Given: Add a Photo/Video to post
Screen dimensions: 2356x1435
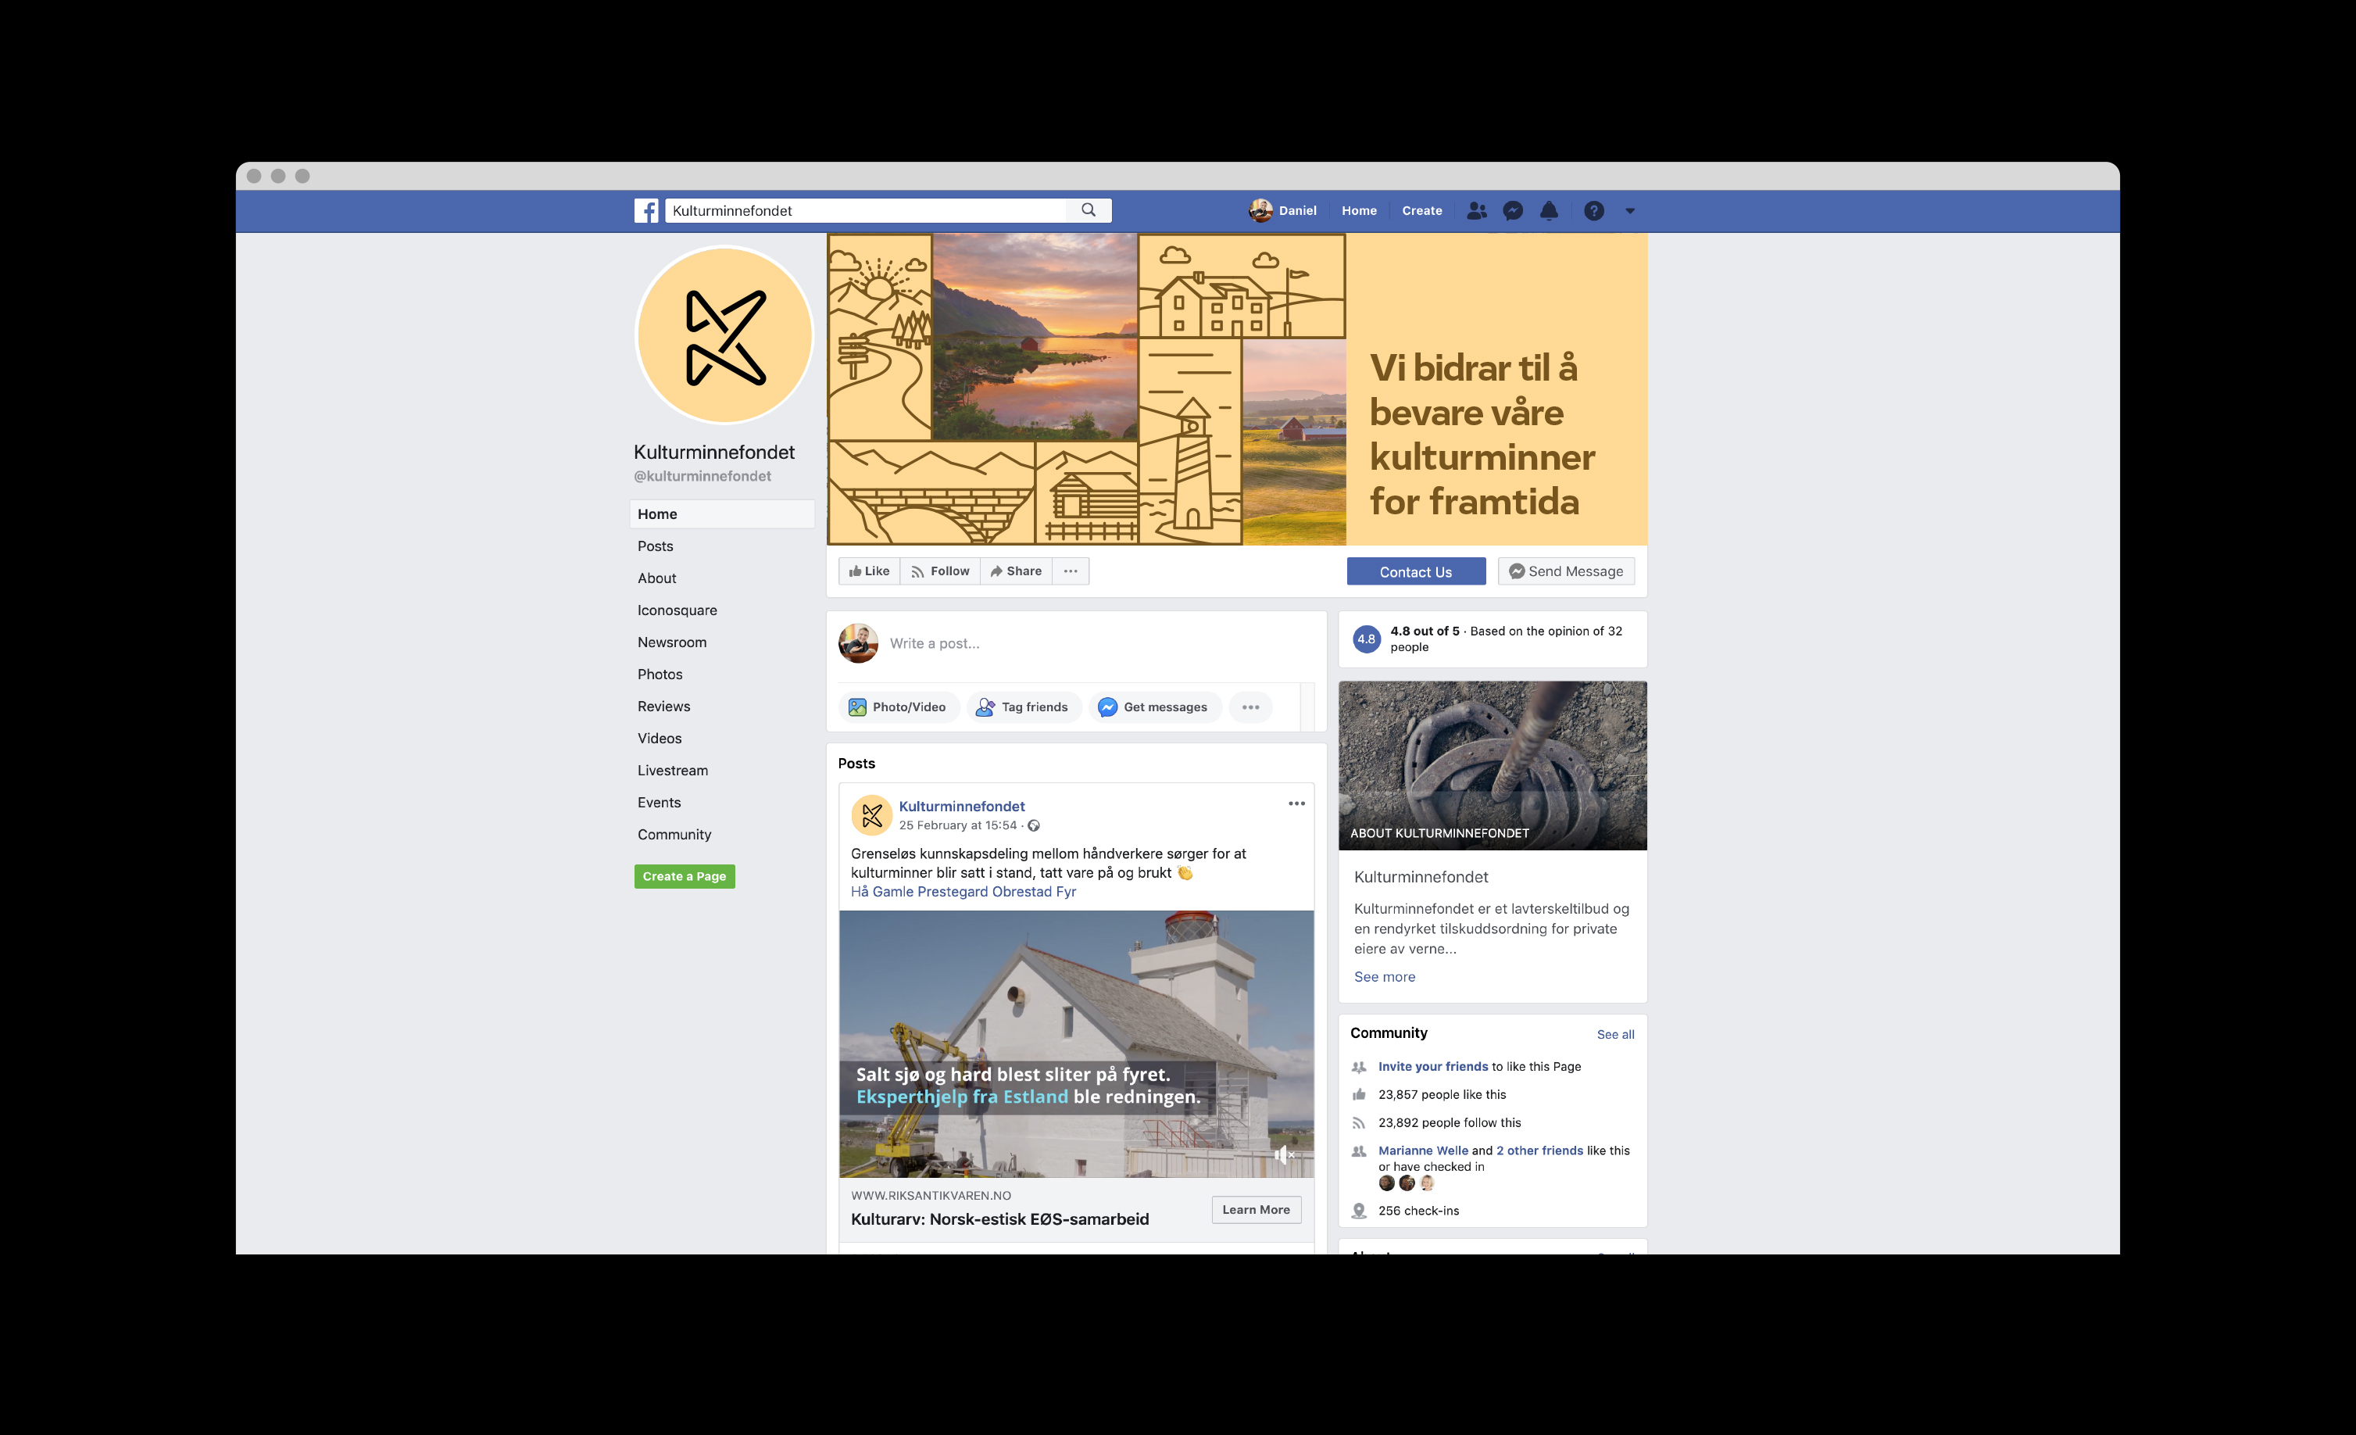Looking at the screenshot, I should [898, 707].
